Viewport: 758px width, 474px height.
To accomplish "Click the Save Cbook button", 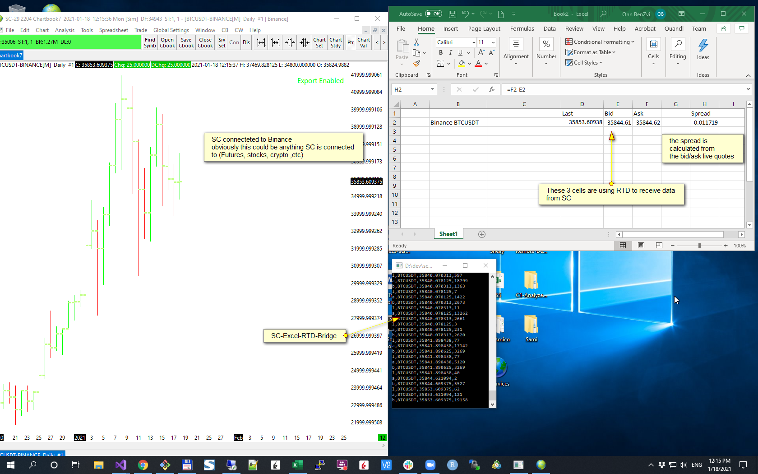I will (x=186, y=42).
